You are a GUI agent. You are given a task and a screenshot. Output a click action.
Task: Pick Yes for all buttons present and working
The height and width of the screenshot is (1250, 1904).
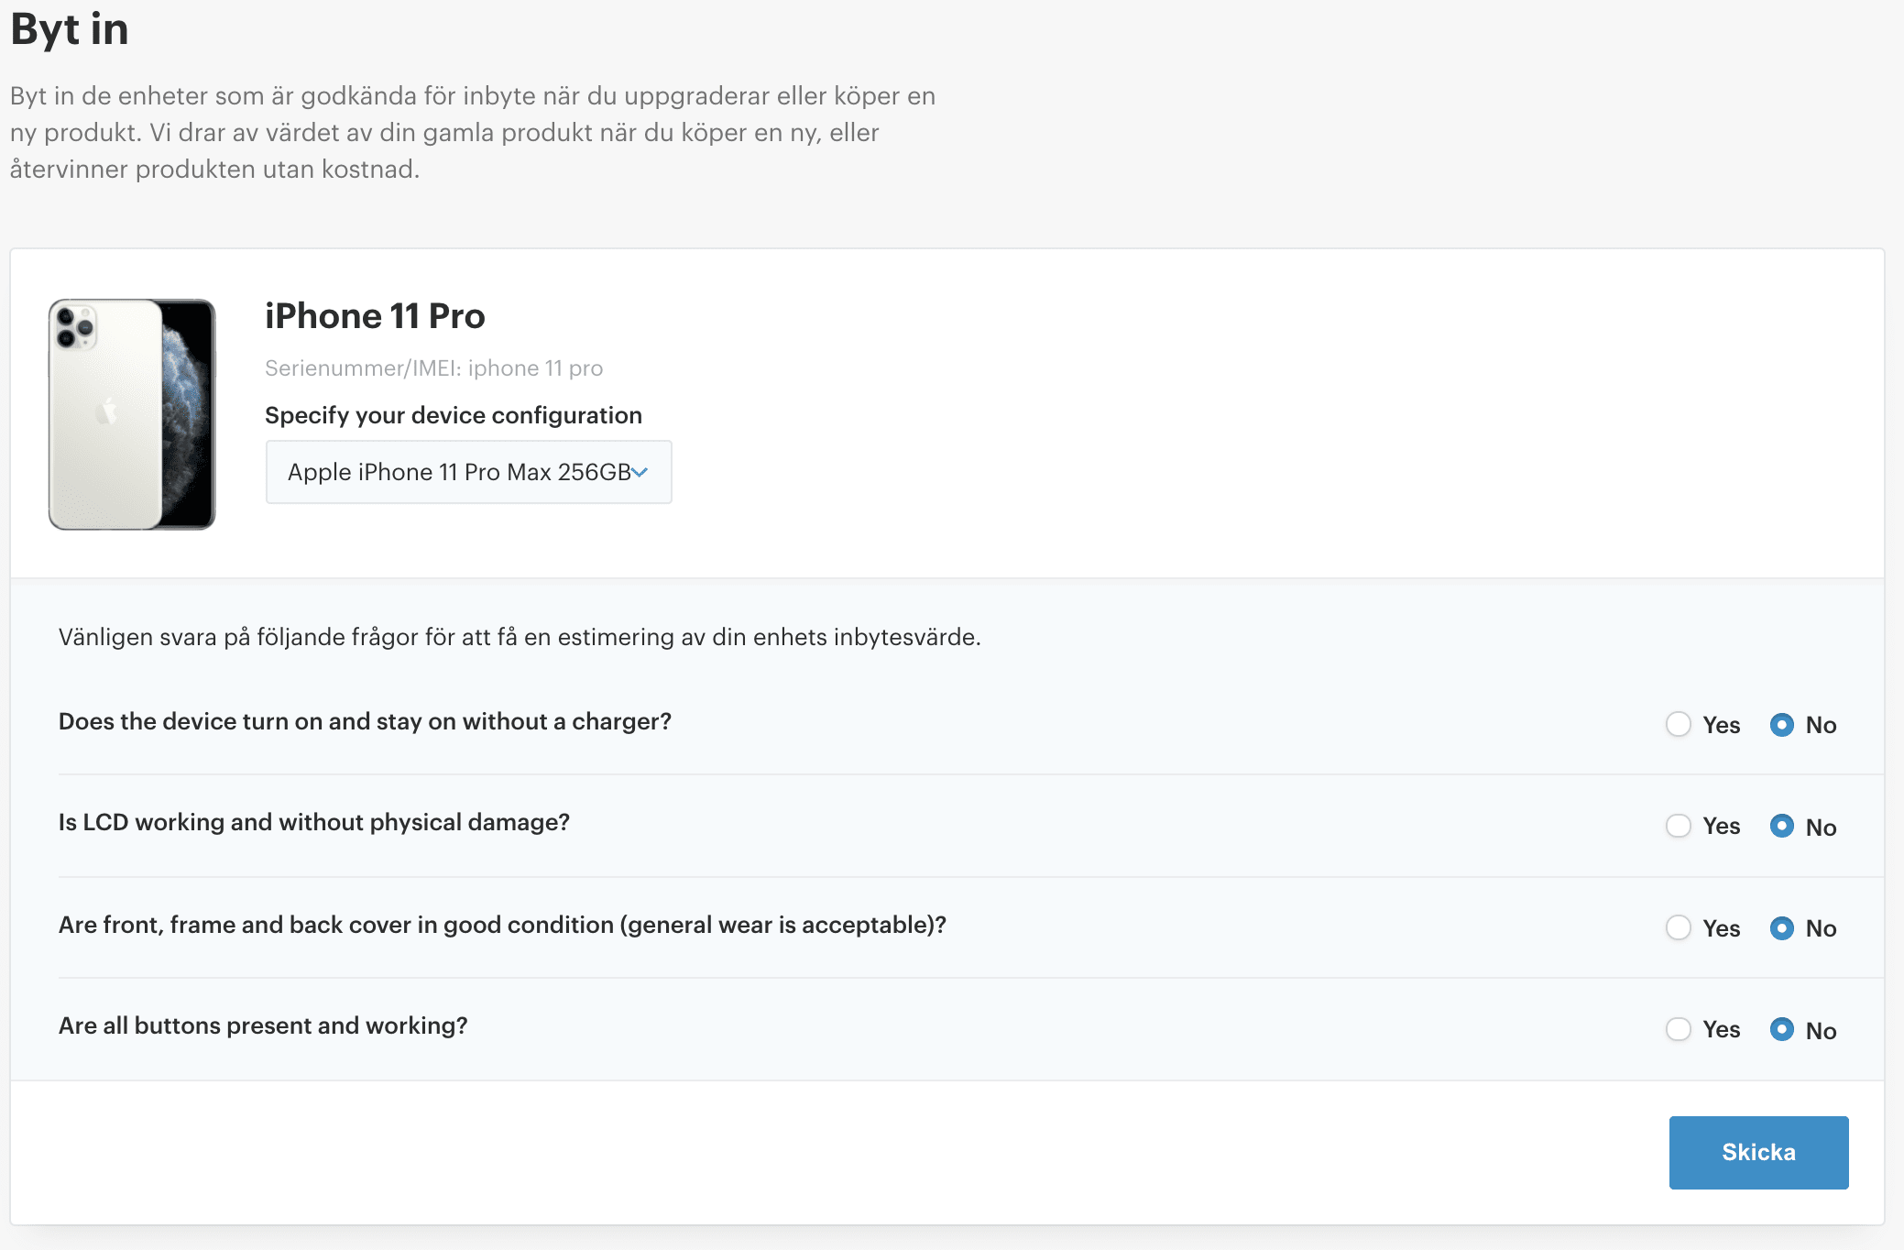click(x=1678, y=1029)
